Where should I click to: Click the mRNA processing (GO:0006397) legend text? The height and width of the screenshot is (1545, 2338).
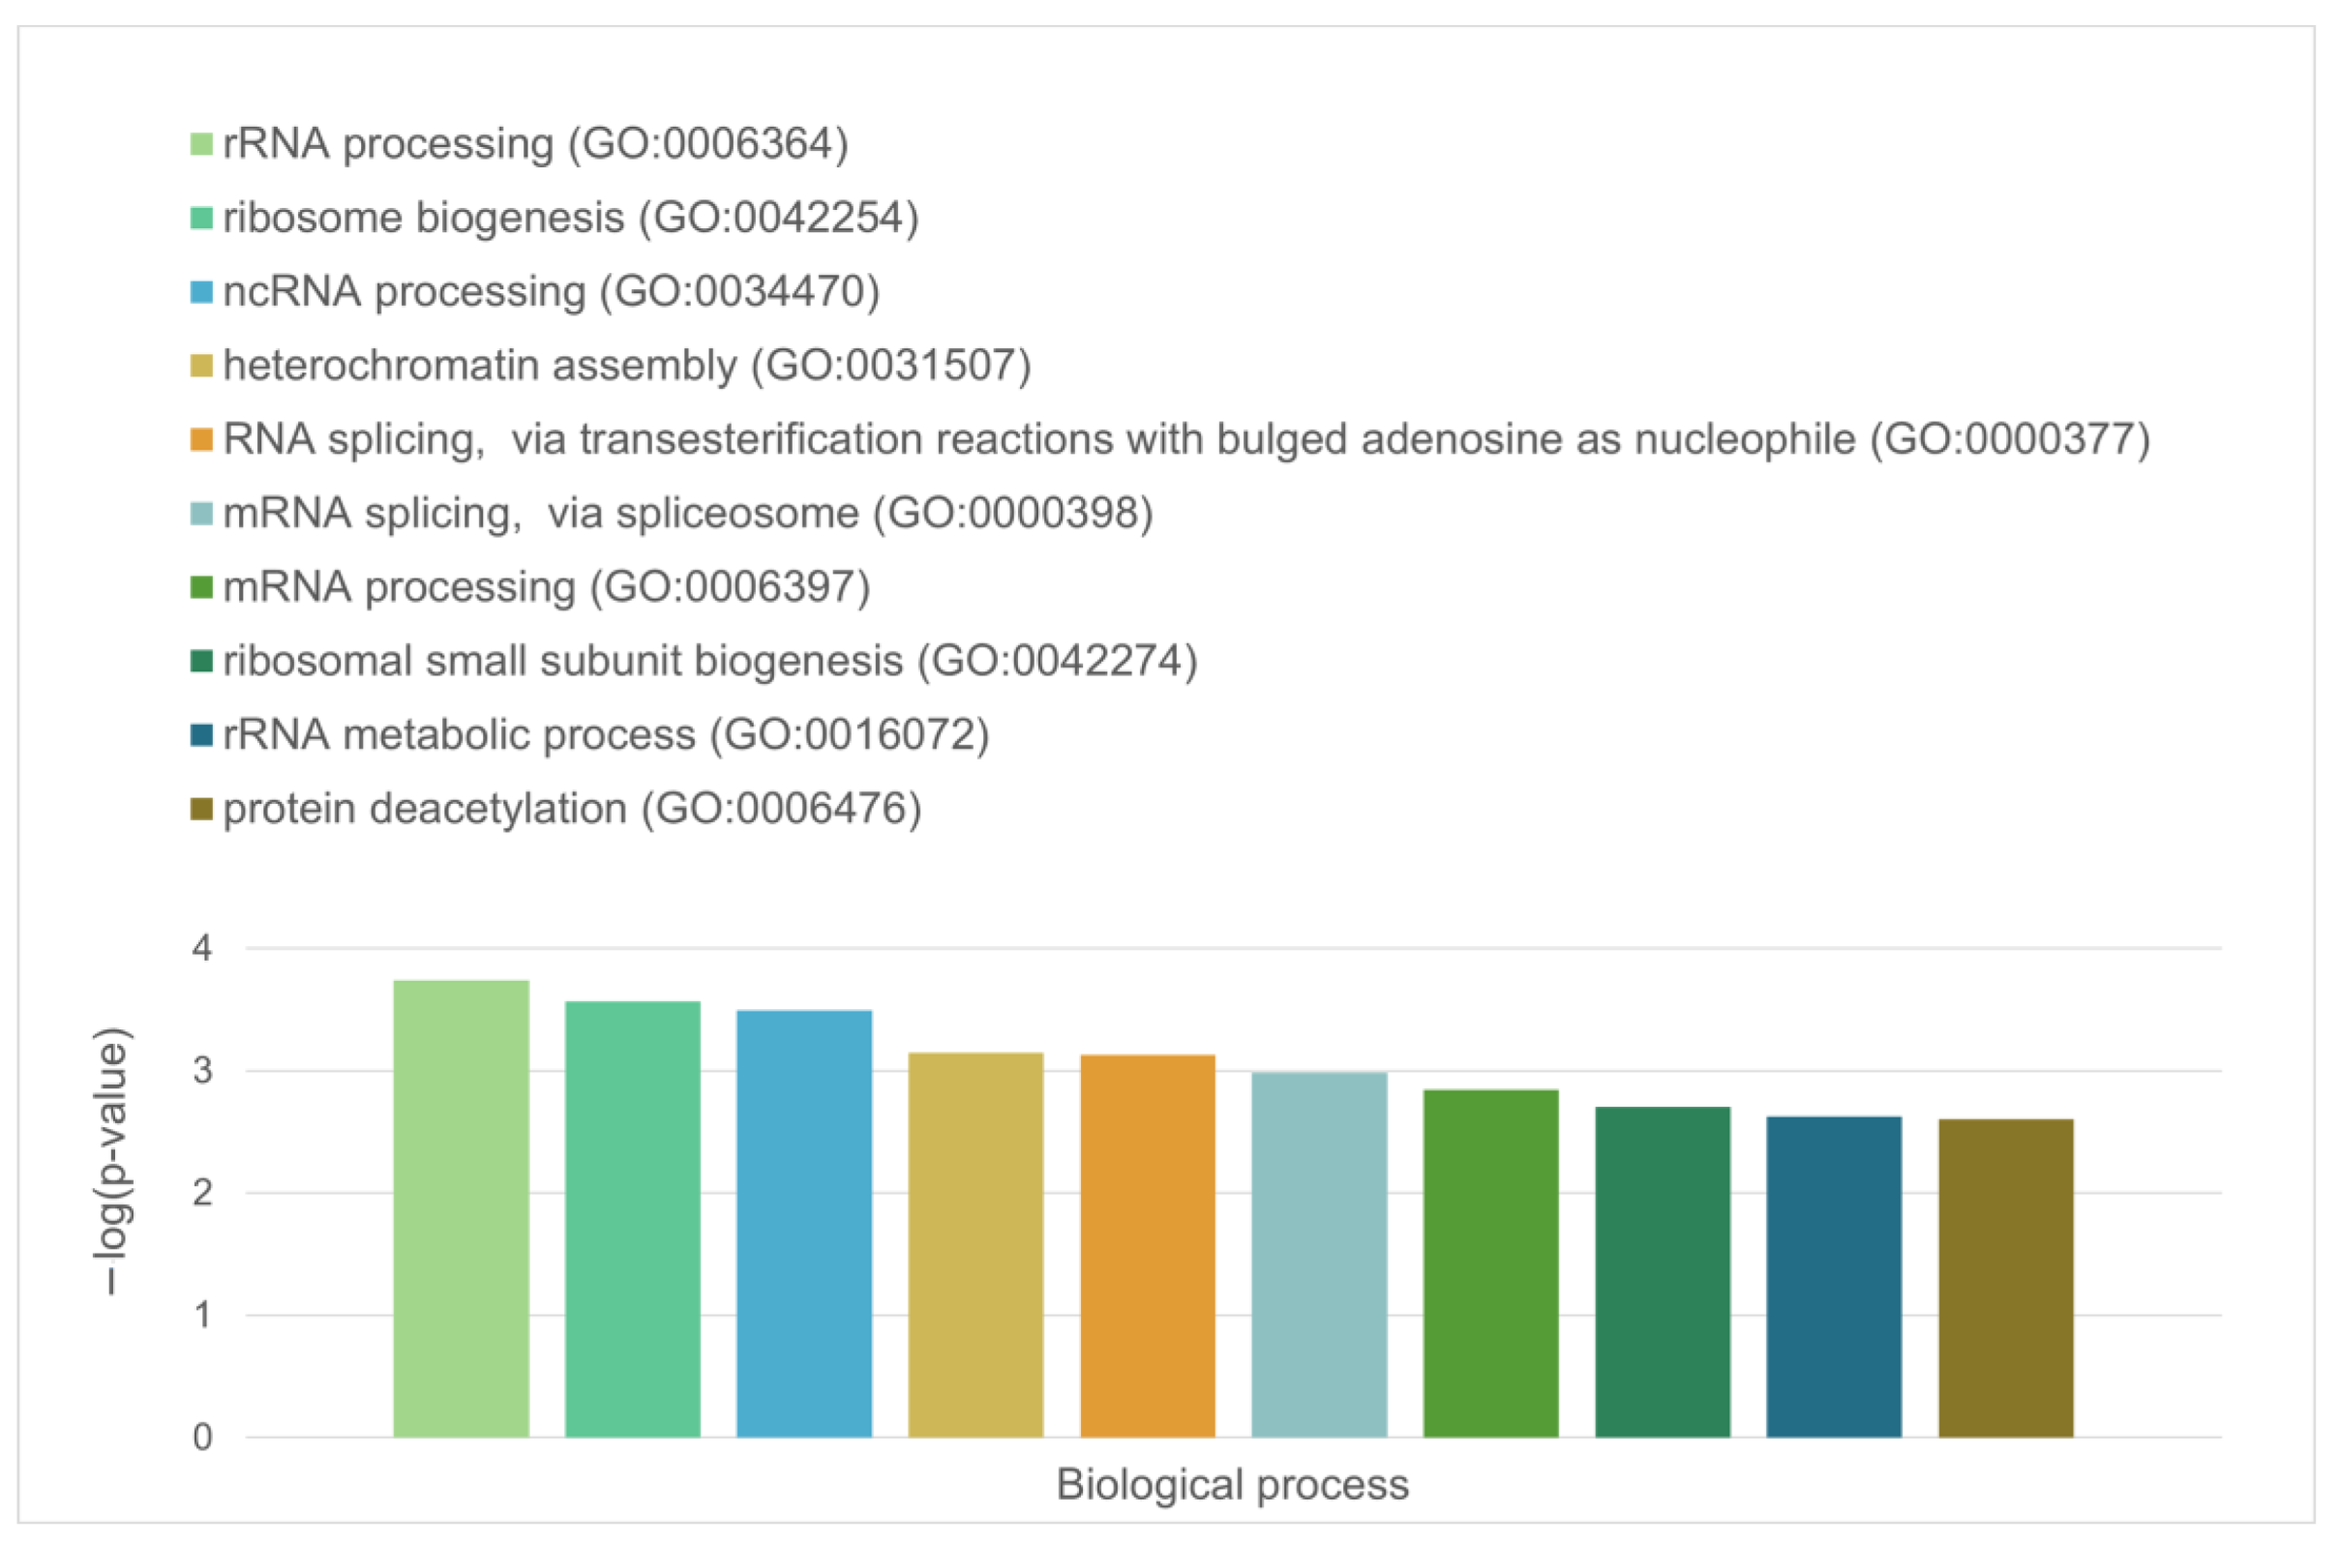click(x=546, y=587)
